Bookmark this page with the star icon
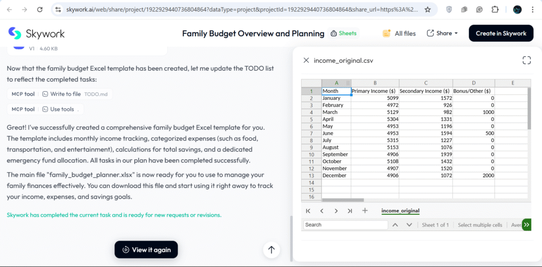The width and height of the screenshot is (542, 267). (x=428, y=9)
